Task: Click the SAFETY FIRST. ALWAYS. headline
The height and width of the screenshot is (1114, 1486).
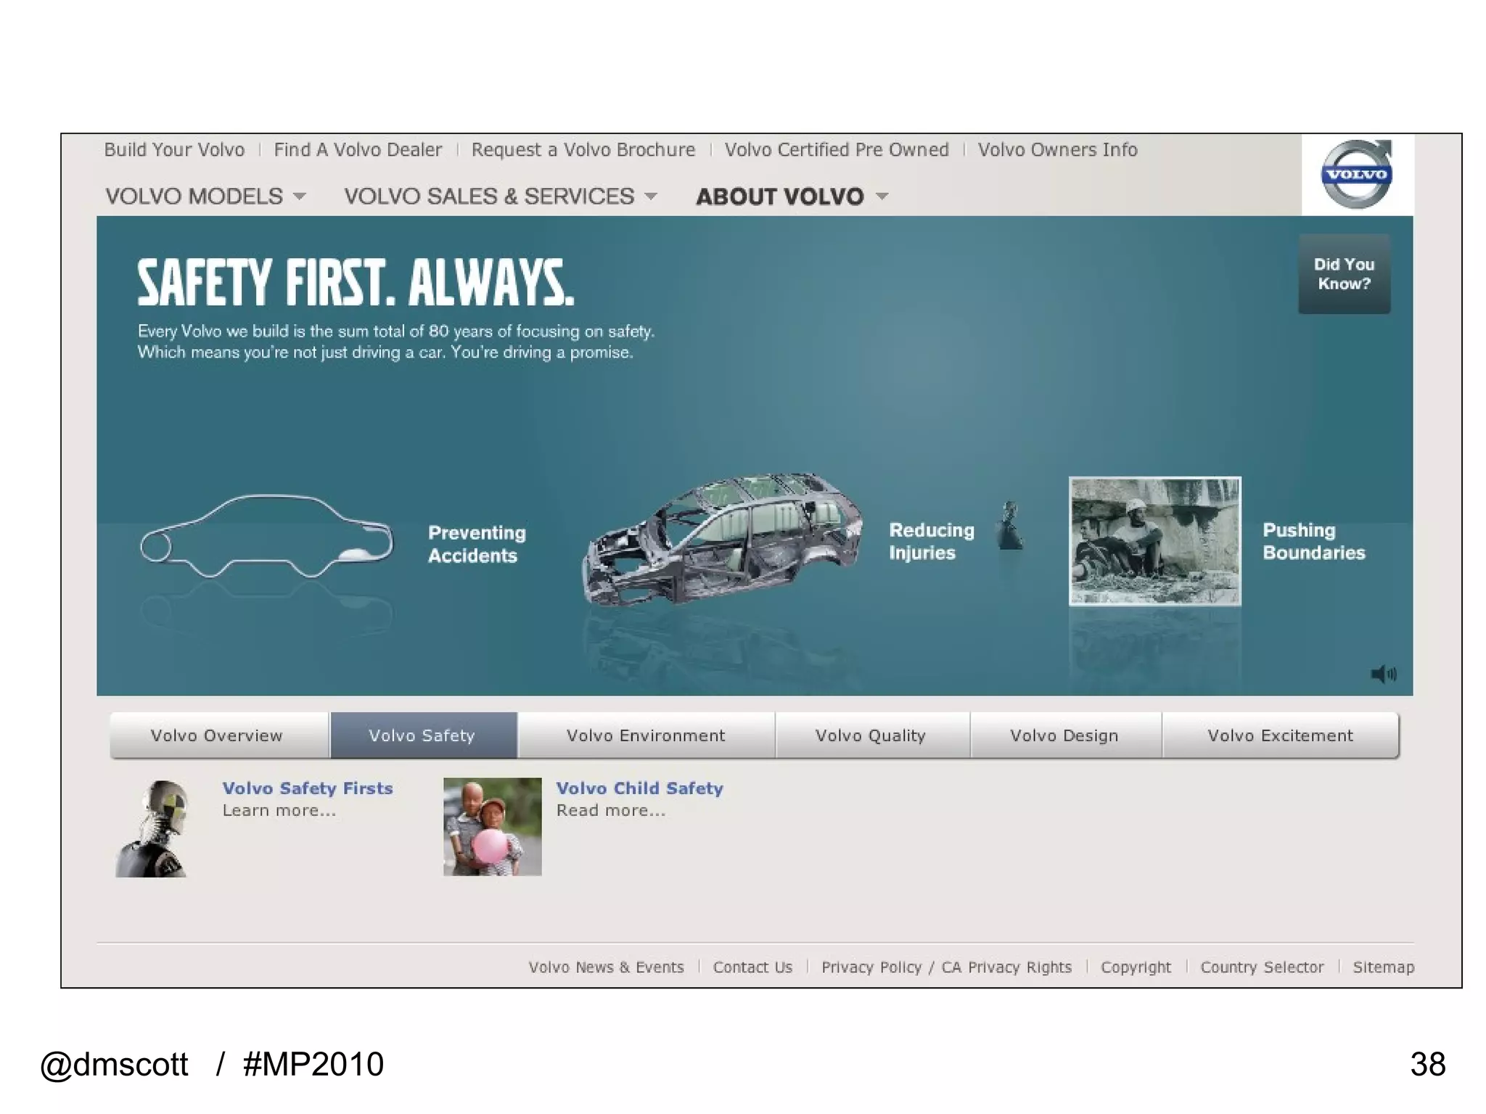Action: tap(356, 282)
